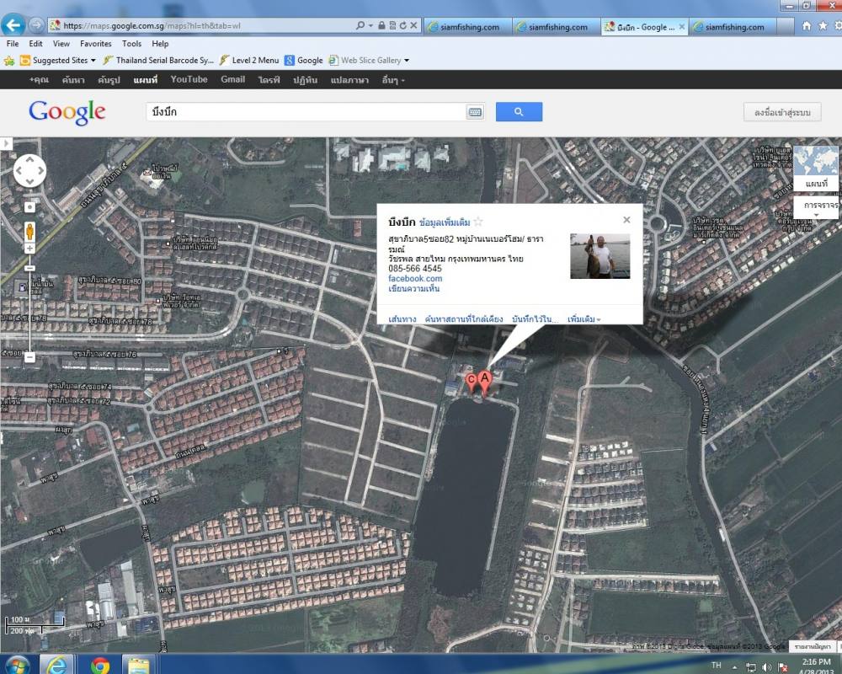Star the บึงบึก place to save it
Screen dimensions: 842x674
(x=478, y=222)
